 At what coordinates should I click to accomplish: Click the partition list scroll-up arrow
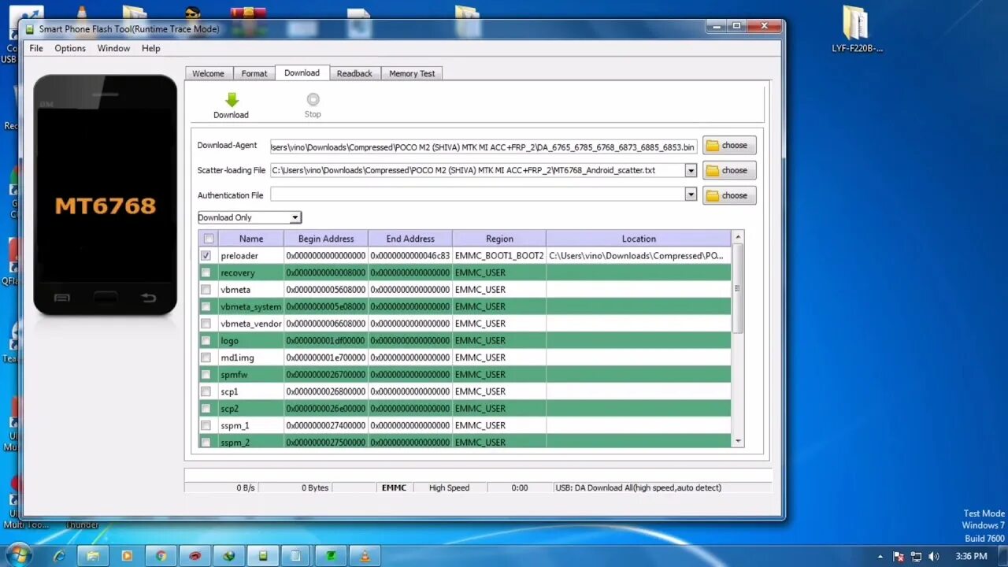point(738,236)
